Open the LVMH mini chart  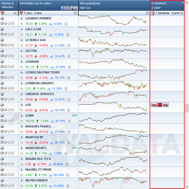click(x=113, y=117)
